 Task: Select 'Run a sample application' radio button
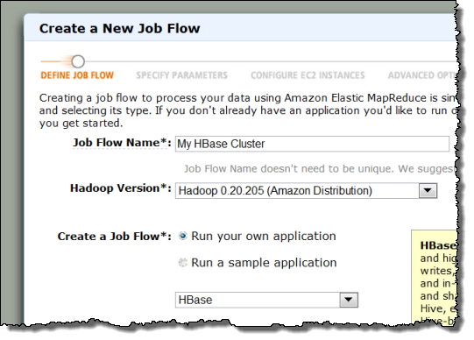pyautogui.click(x=183, y=262)
